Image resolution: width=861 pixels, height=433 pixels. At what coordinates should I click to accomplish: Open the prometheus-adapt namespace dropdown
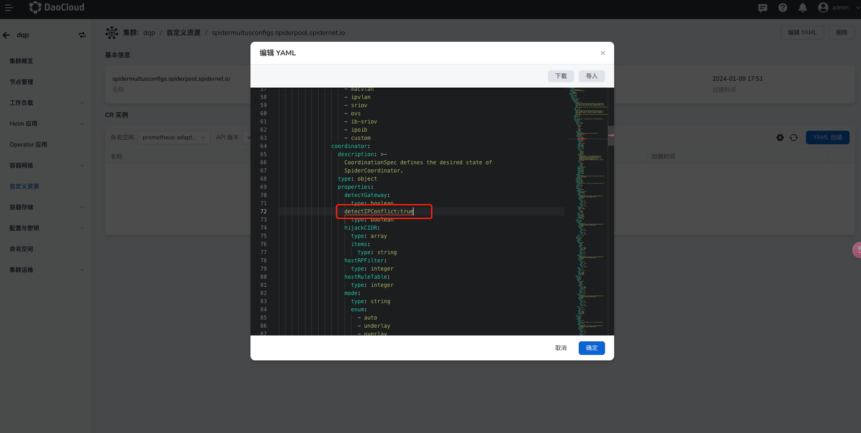pyautogui.click(x=174, y=138)
